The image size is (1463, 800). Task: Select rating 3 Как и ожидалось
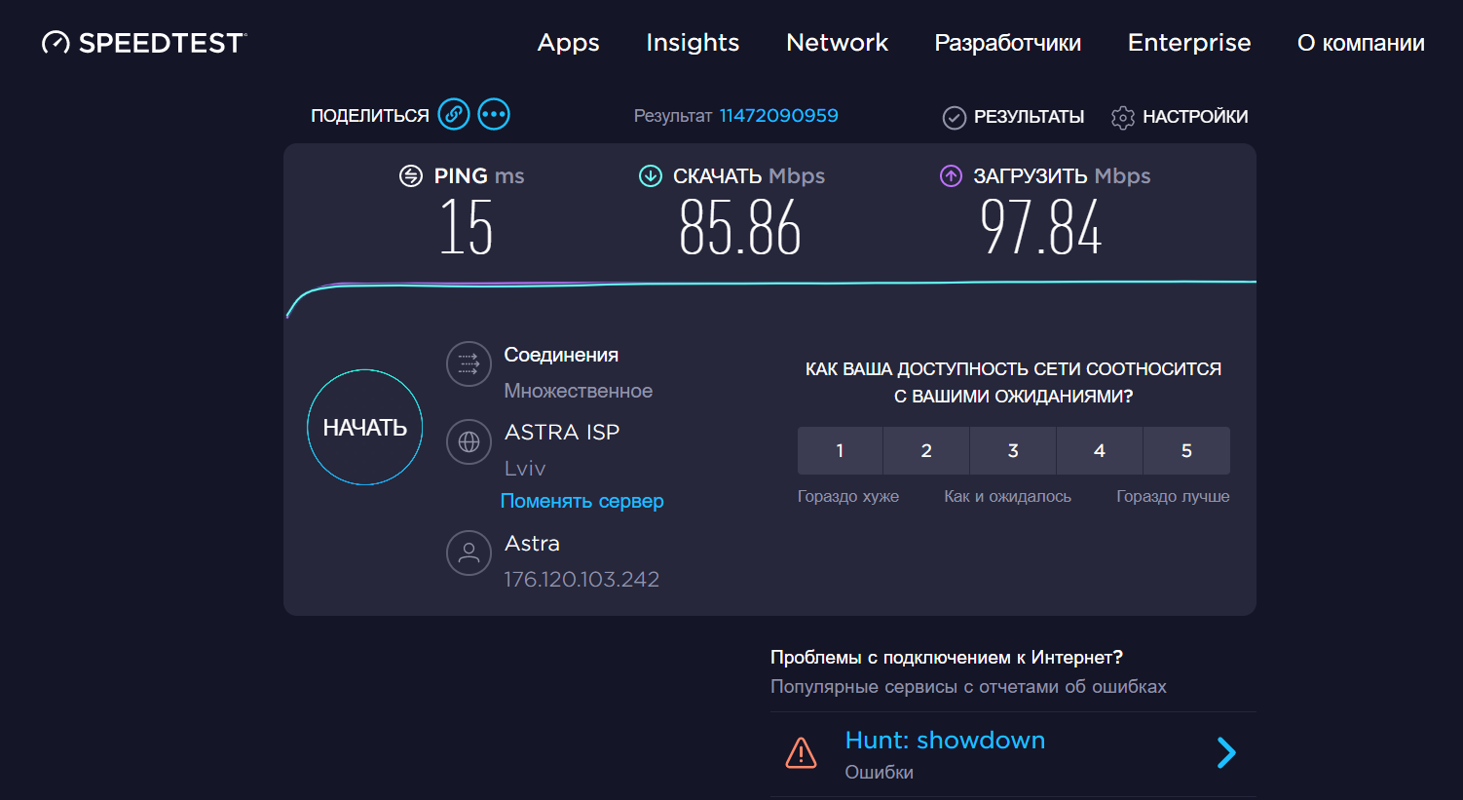(1013, 450)
